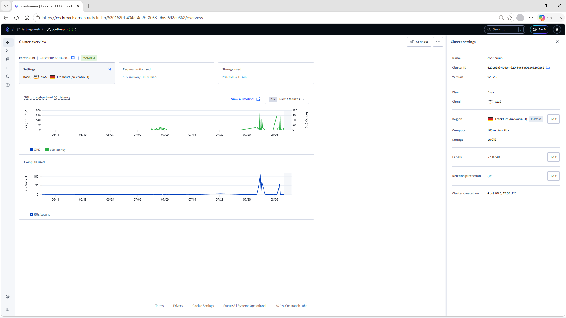The height and width of the screenshot is (318, 566).
Task: Go to browser home page
Action: point(27,18)
